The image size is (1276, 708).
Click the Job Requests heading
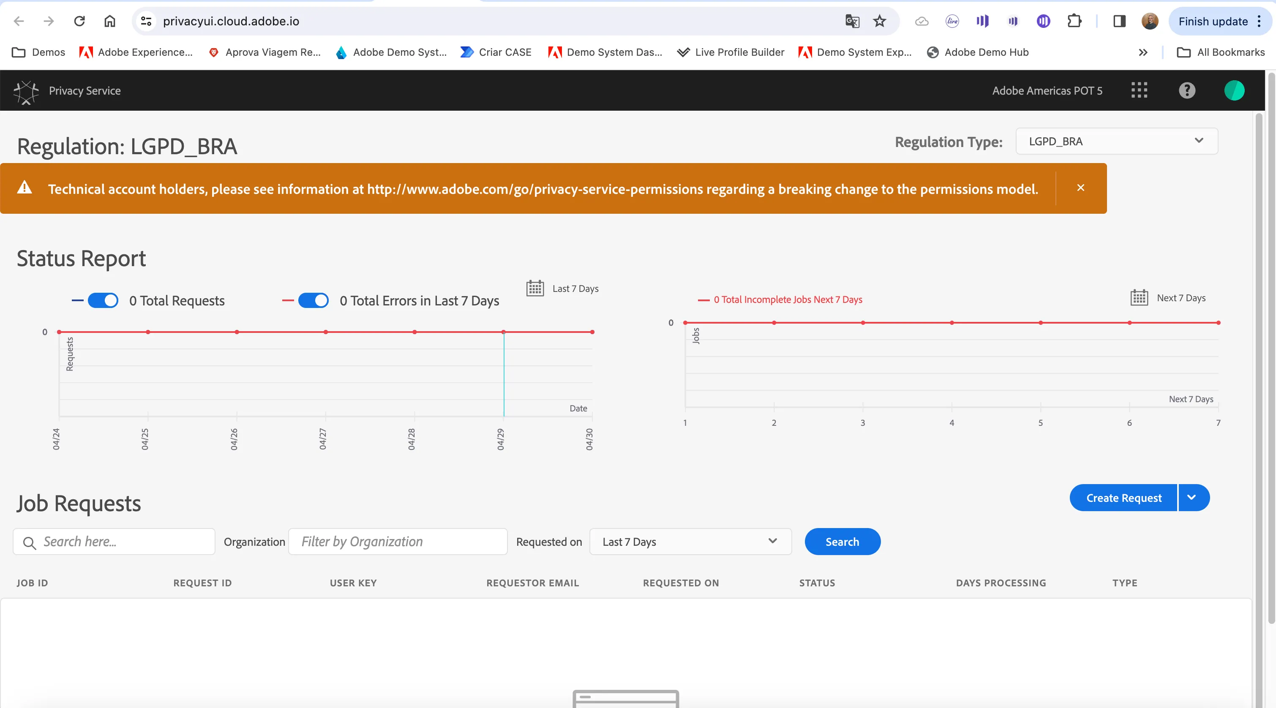tap(79, 504)
